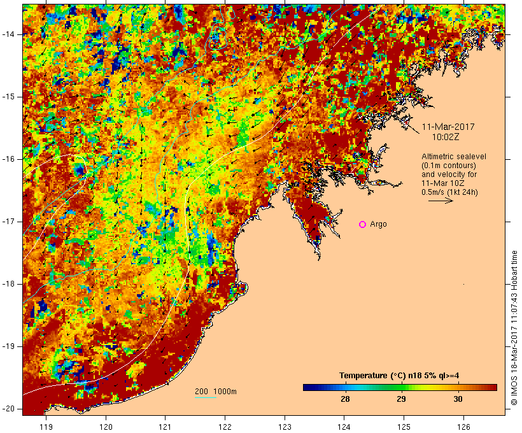Screen dimensions: 522x433
Task: Click the time text '10:02Z'
Action: [x=446, y=137]
